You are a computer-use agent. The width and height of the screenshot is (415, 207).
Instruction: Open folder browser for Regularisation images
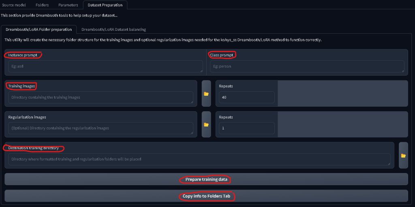coord(206,125)
